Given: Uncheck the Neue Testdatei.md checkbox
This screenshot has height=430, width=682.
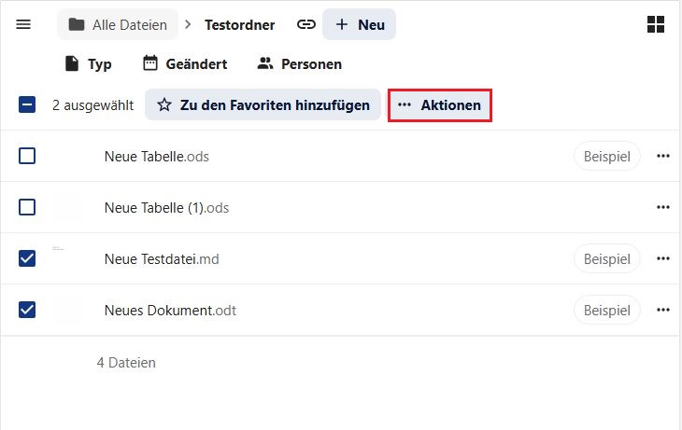Looking at the screenshot, I should click(27, 258).
